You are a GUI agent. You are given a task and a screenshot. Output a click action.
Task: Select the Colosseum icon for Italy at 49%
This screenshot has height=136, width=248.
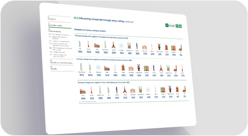[83, 91]
